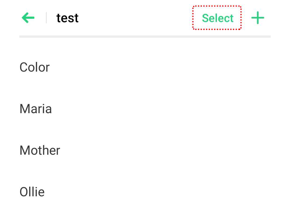Image resolution: width=290 pixels, height=207 pixels.
Task: Choose Color from the list
Action: (x=35, y=67)
